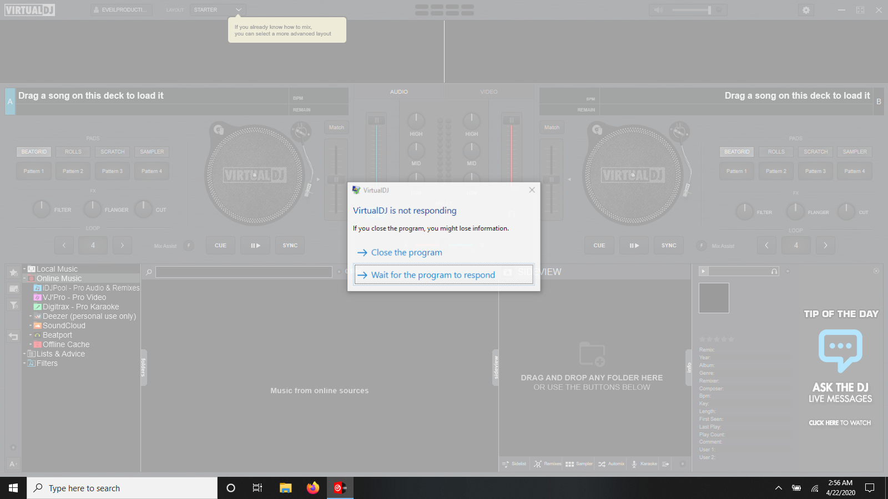Open the settings gear icon
This screenshot has width=888, height=499.
coord(806,10)
